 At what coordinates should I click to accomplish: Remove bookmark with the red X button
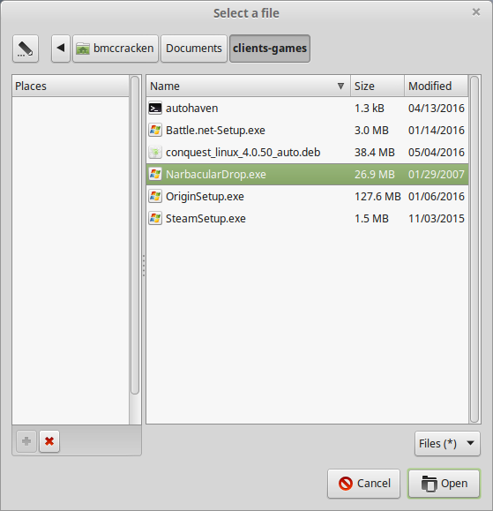[49, 441]
